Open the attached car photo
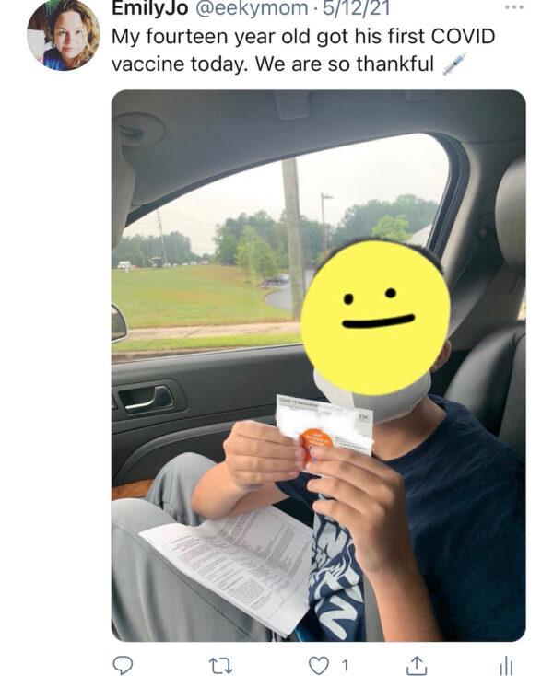553x676 pixels. 318,366
